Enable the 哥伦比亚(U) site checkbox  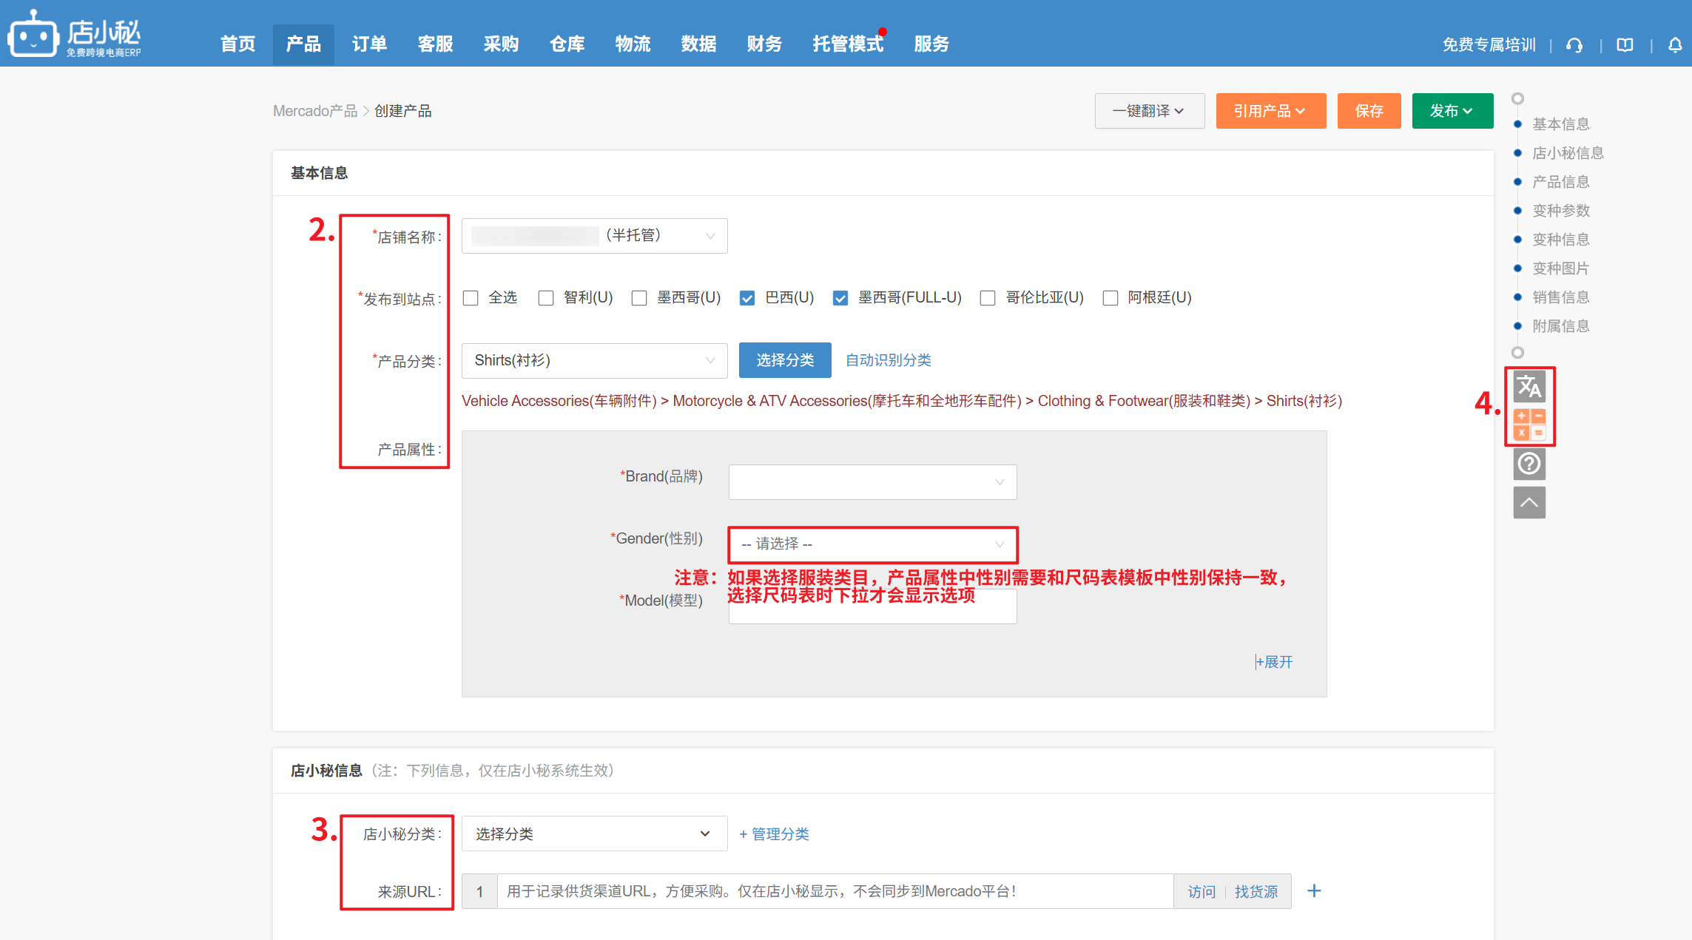(x=988, y=298)
